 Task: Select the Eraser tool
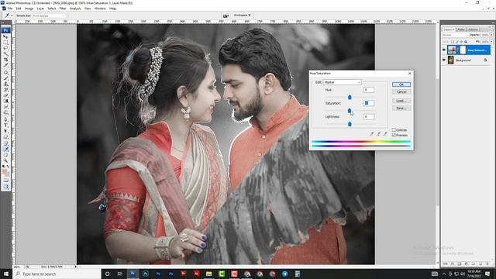[5, 95]
